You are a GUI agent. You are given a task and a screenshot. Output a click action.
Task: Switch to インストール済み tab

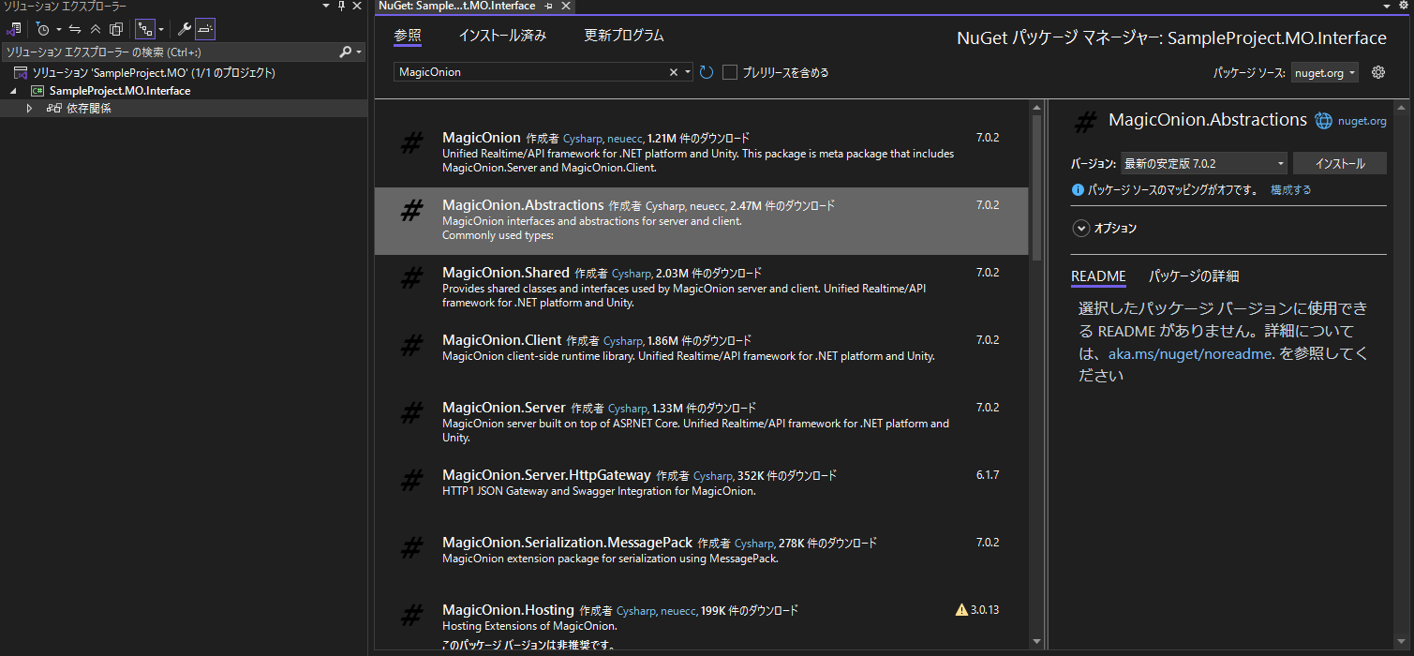pyautogui.click(x=502, y=36)
